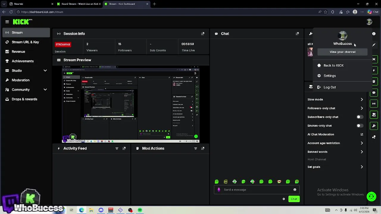Click the note document sidebar icon
The height and width of the screenshot is (214, 381).
click(374, 81)
